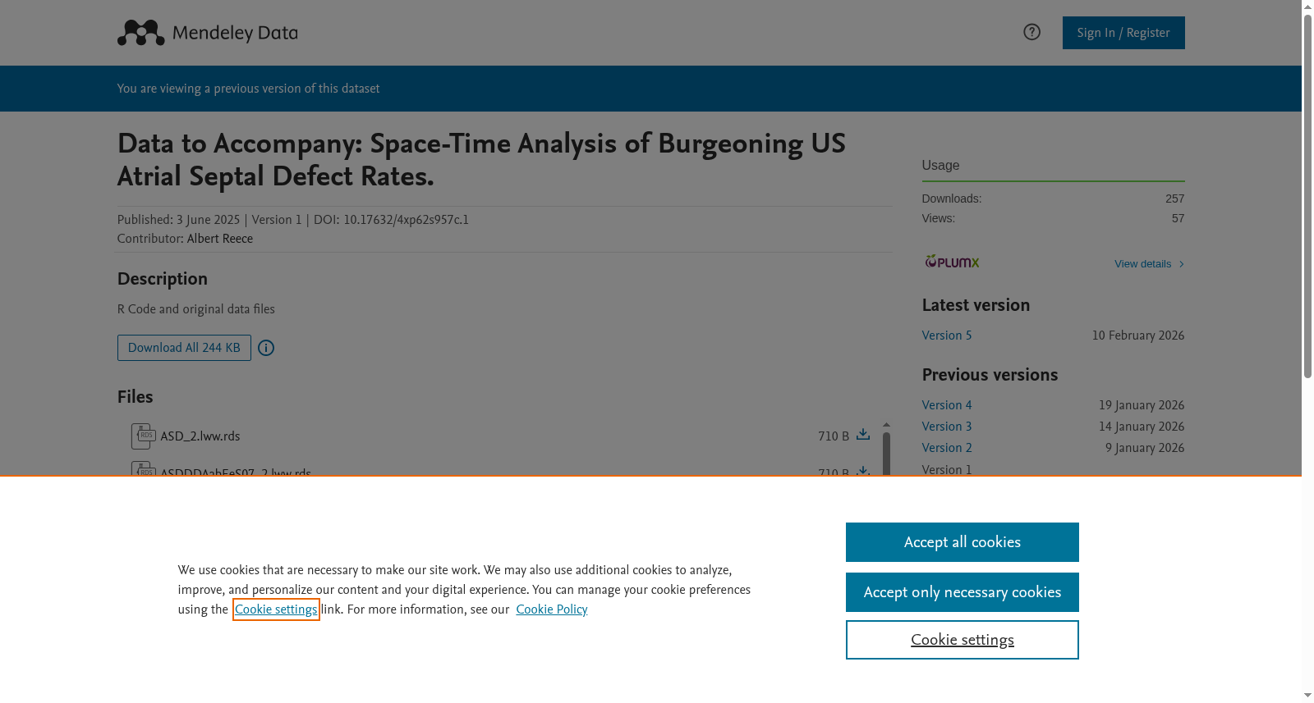Screen dimensions: 1314x703
Task: Accept only necessary cookies
Action: [x=963, y=592]
